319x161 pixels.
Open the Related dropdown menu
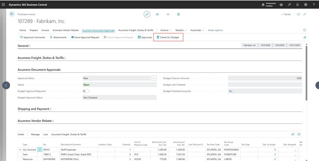[x=181, y=30]
